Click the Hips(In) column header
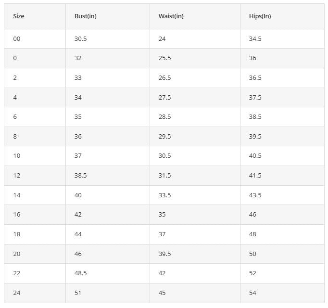The image size is (328, 308). coord(260,16)
